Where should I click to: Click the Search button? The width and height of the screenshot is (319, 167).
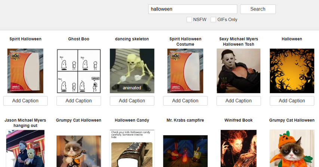coord(258,9)
